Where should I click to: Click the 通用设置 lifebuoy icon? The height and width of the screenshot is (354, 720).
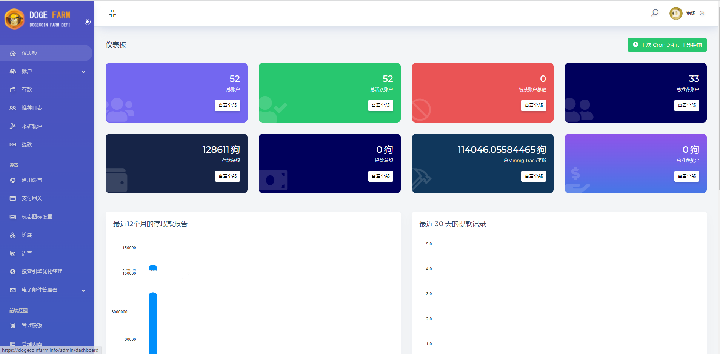pos(13,180)
